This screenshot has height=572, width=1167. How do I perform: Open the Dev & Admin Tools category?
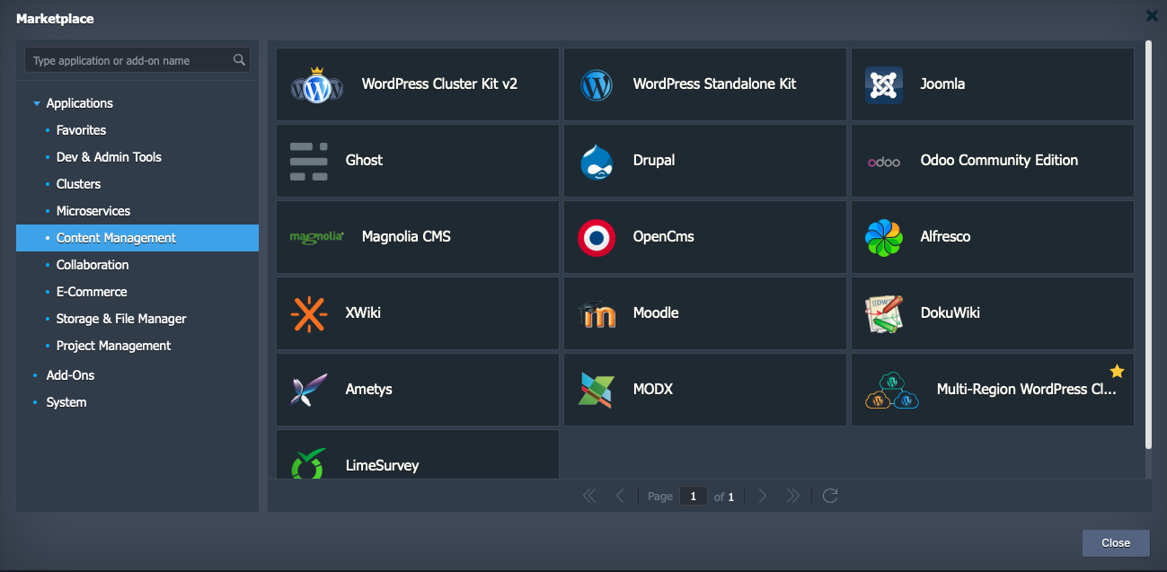click(109, 156)
